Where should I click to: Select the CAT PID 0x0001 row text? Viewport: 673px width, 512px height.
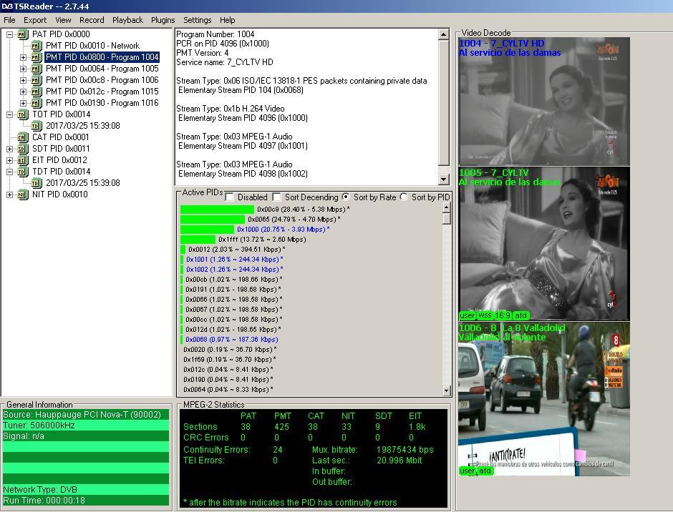pos(61,137)
